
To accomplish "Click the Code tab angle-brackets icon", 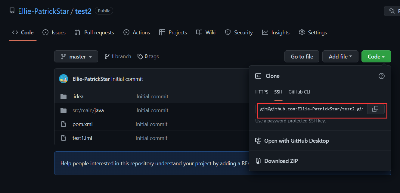I will click(15, 32).
